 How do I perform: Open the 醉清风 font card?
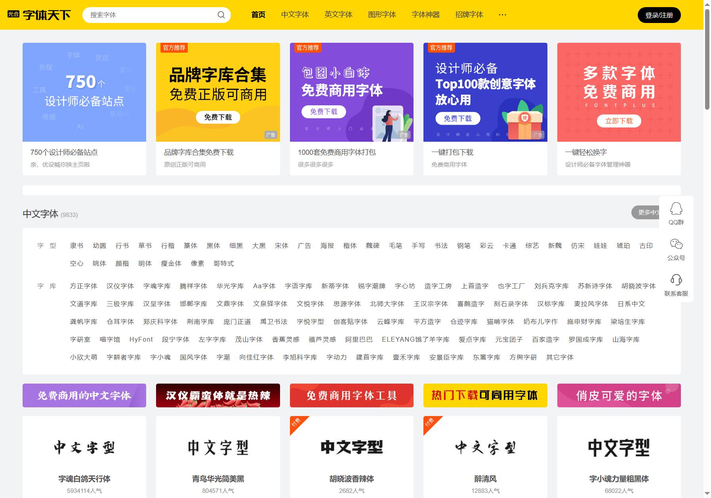pyautogui.click(x=485, y=457)
